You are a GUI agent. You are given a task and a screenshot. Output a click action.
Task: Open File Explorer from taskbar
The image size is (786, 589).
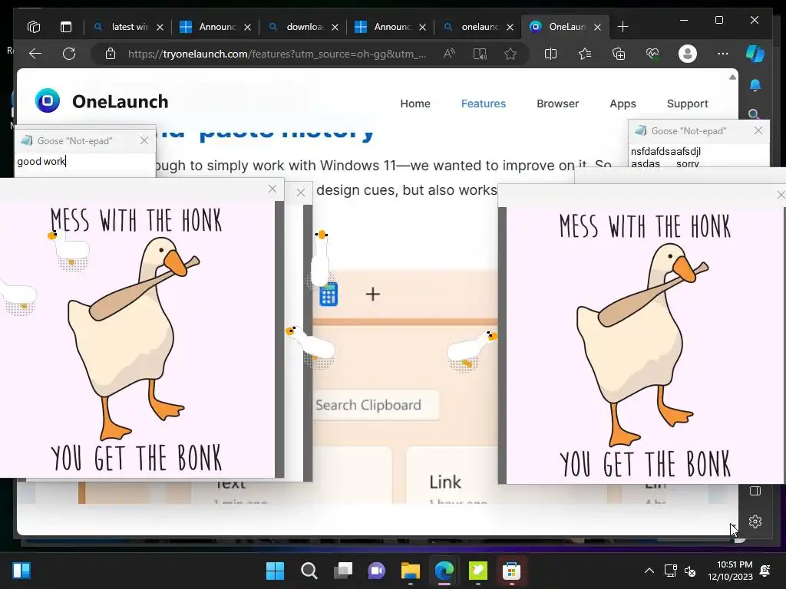[411, 571]
